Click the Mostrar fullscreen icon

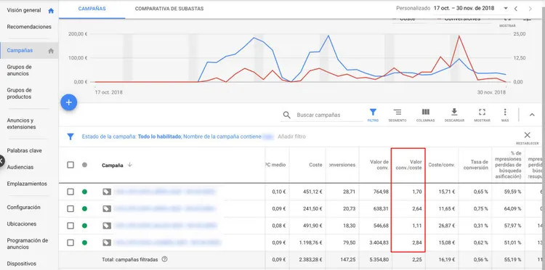[482, 112]
